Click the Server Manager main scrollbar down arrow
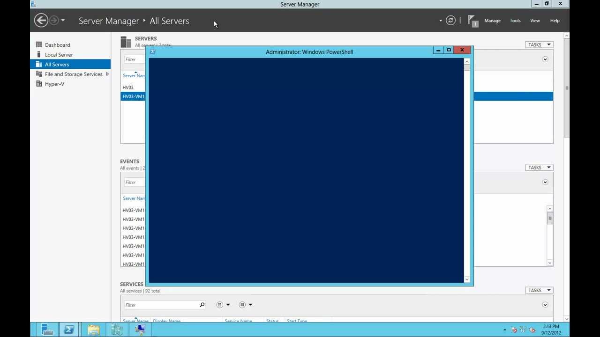 (x=567, y=319)
